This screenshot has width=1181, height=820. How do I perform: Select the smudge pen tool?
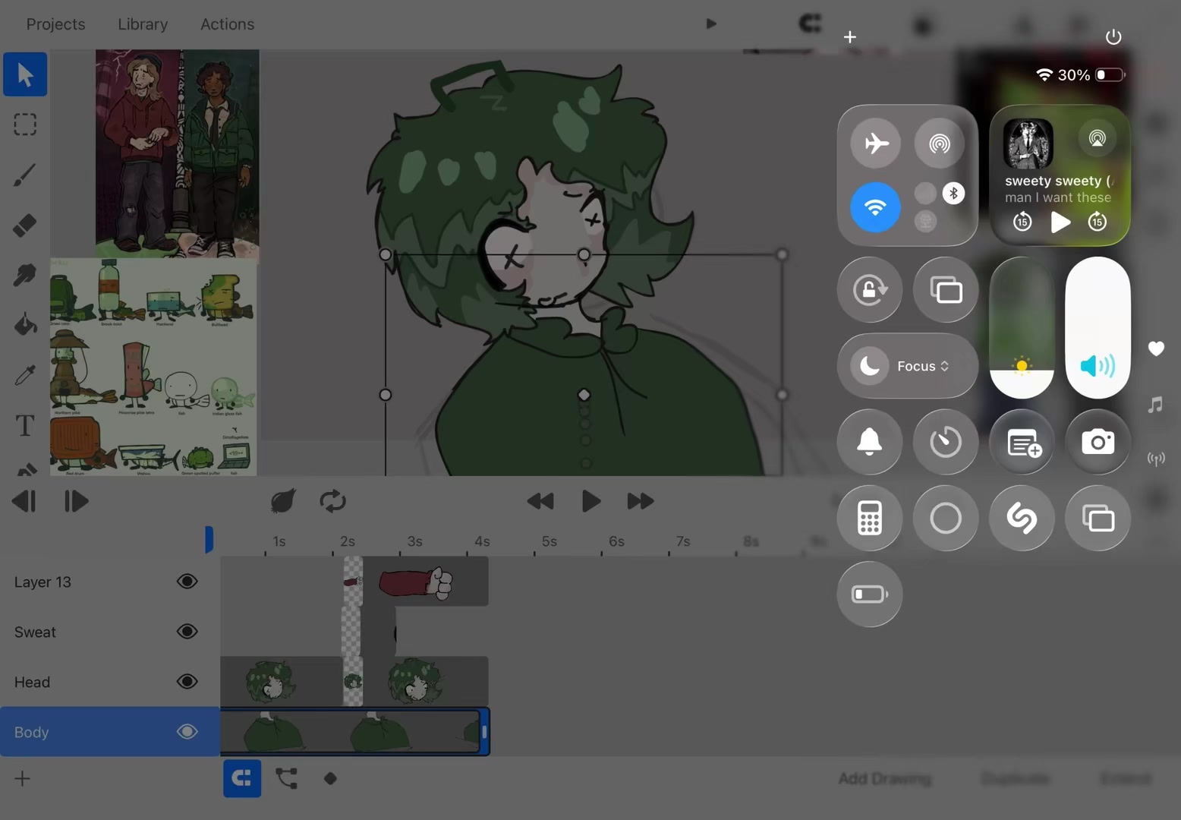click(x=25, y=275)
